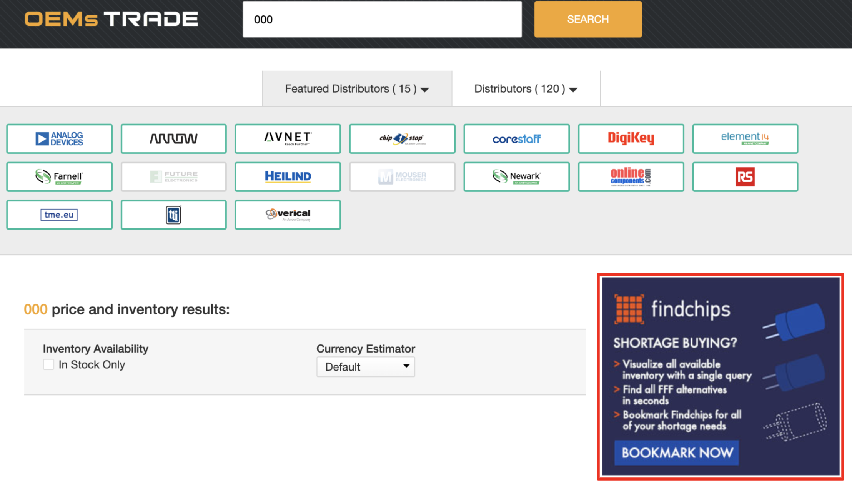This screenshot has width=852, height=489.
Task: Toggle the Online Components distributor logo
Action: tap(631, 177)
